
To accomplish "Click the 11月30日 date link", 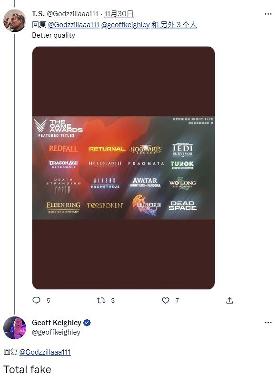I will (119, 14).
